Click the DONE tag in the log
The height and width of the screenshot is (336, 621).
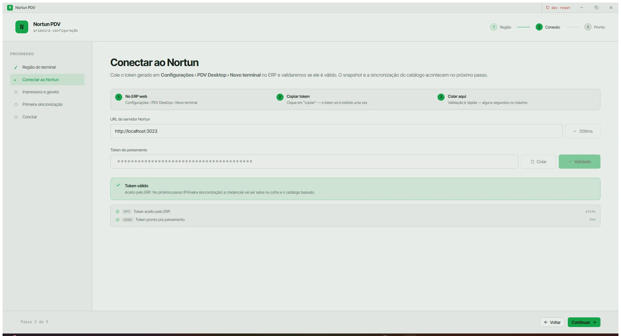(x=128, y=220)
